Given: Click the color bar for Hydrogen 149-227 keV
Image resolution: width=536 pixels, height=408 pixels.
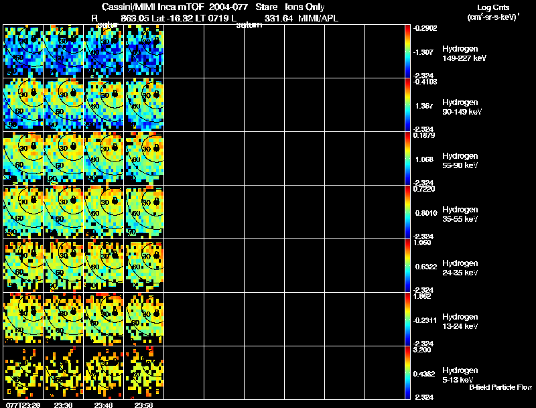Looking at the screenshot, I should 407,52.
